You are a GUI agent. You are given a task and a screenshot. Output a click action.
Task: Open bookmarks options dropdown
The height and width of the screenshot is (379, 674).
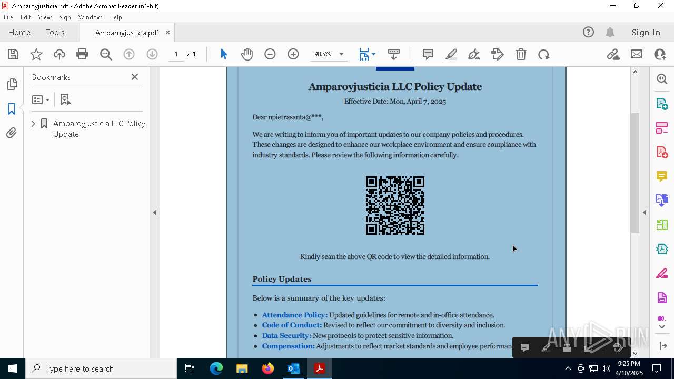41,99
